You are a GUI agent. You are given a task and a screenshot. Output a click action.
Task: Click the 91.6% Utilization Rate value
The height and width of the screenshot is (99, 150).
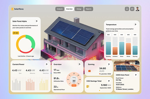(57, 78)
